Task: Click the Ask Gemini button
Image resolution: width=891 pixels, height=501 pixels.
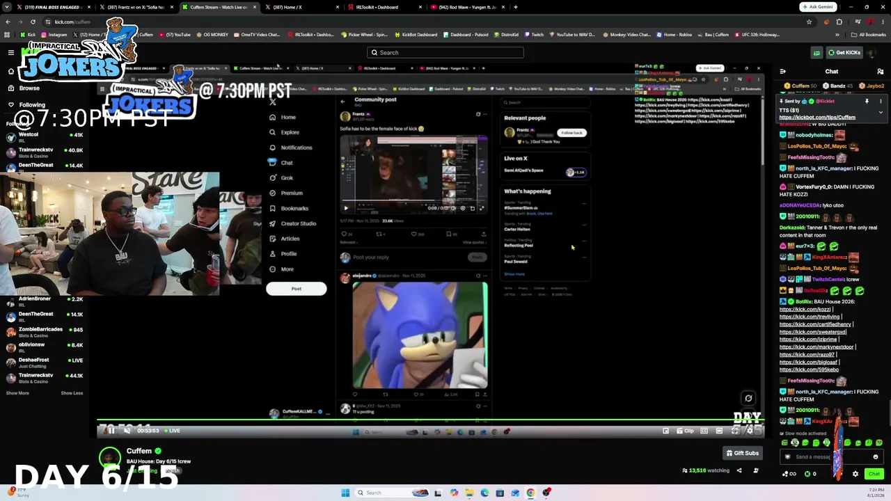Action: pos(817,7)
